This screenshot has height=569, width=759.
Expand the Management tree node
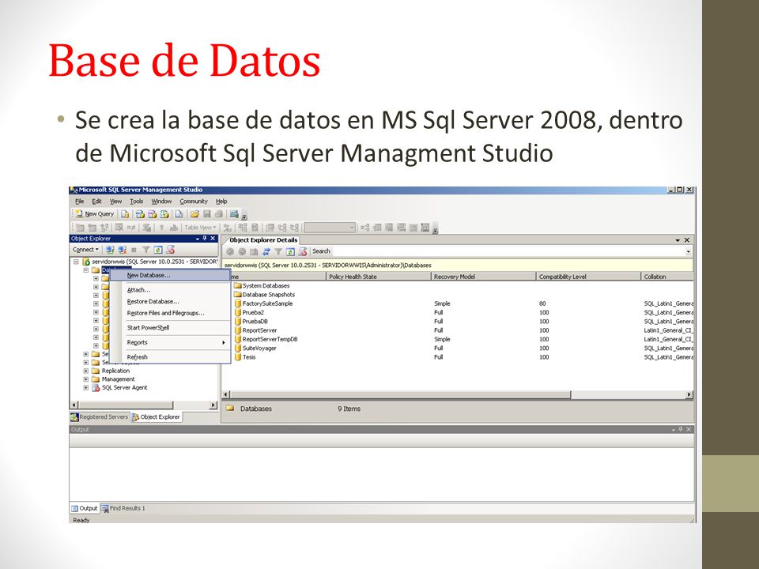click(86, 379)
